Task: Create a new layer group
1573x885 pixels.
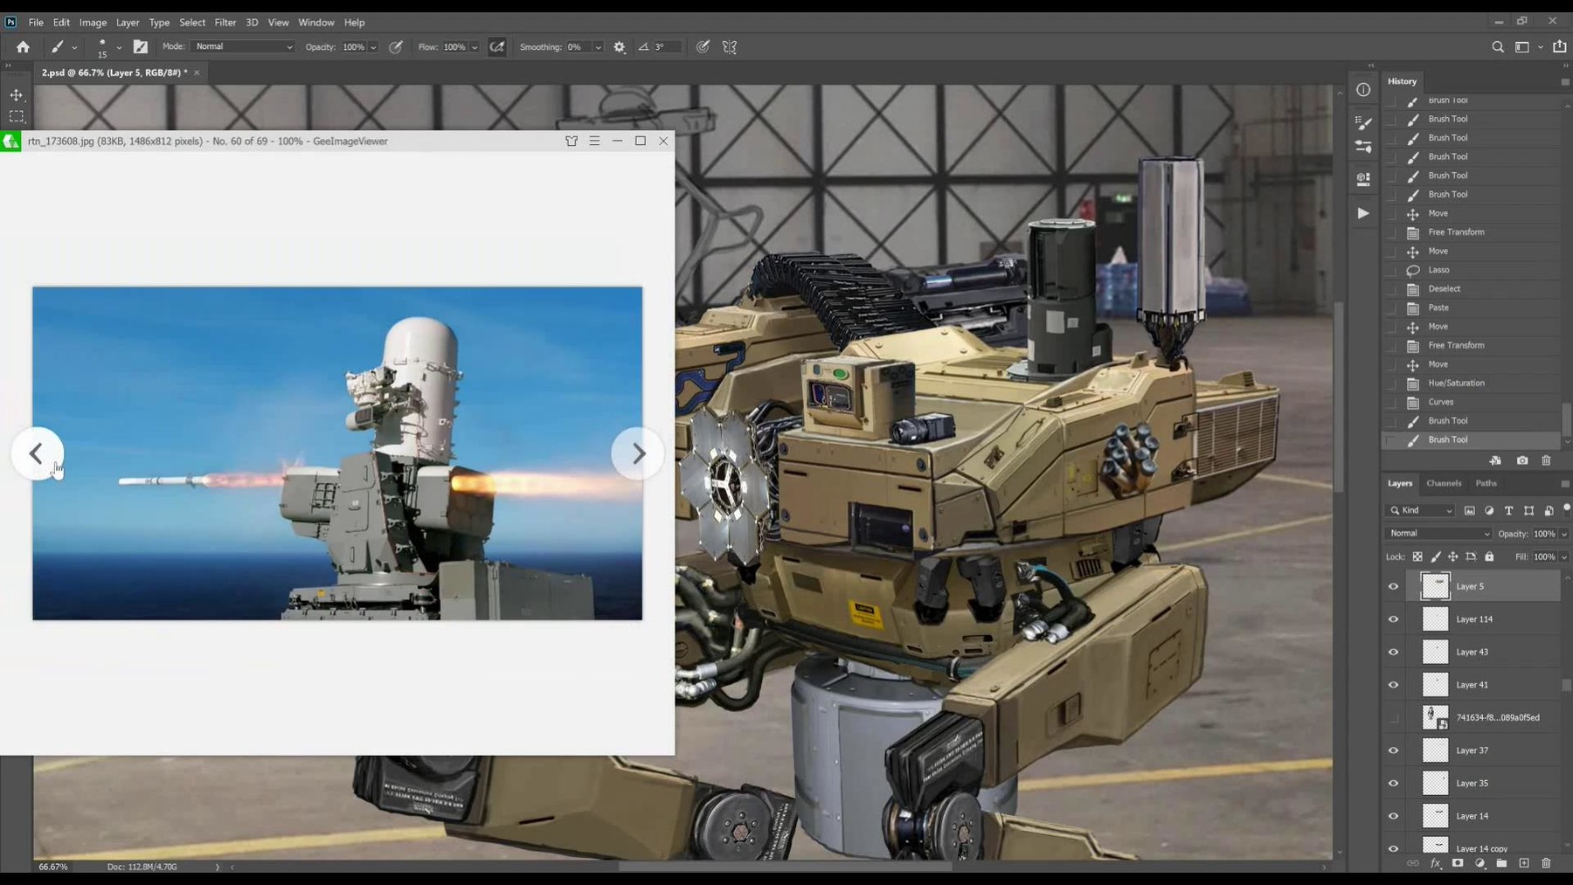Action: click(1501, 863)
